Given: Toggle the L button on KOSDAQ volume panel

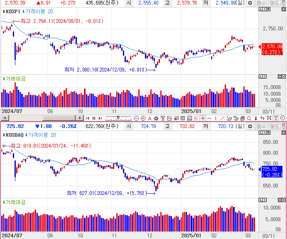Looking at the screenshot, I should pyautogui.click(x=261, y=200).
